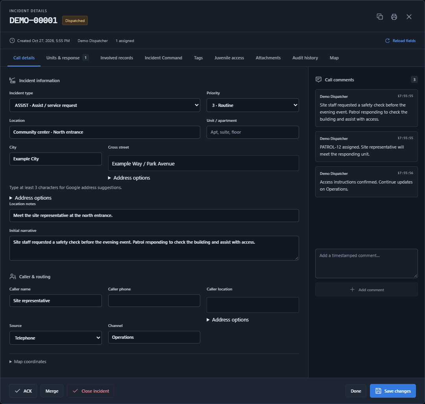
Task: Click the Call comments speech bubble icon
Action: tap(318, 79)
